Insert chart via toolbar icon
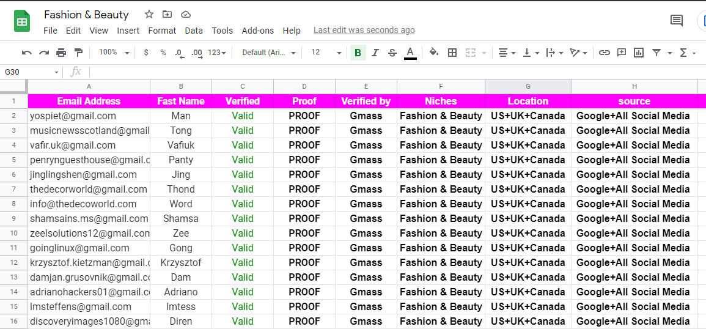Image resolution: width=706 pixels, height=329 pixels. (639, 53)
